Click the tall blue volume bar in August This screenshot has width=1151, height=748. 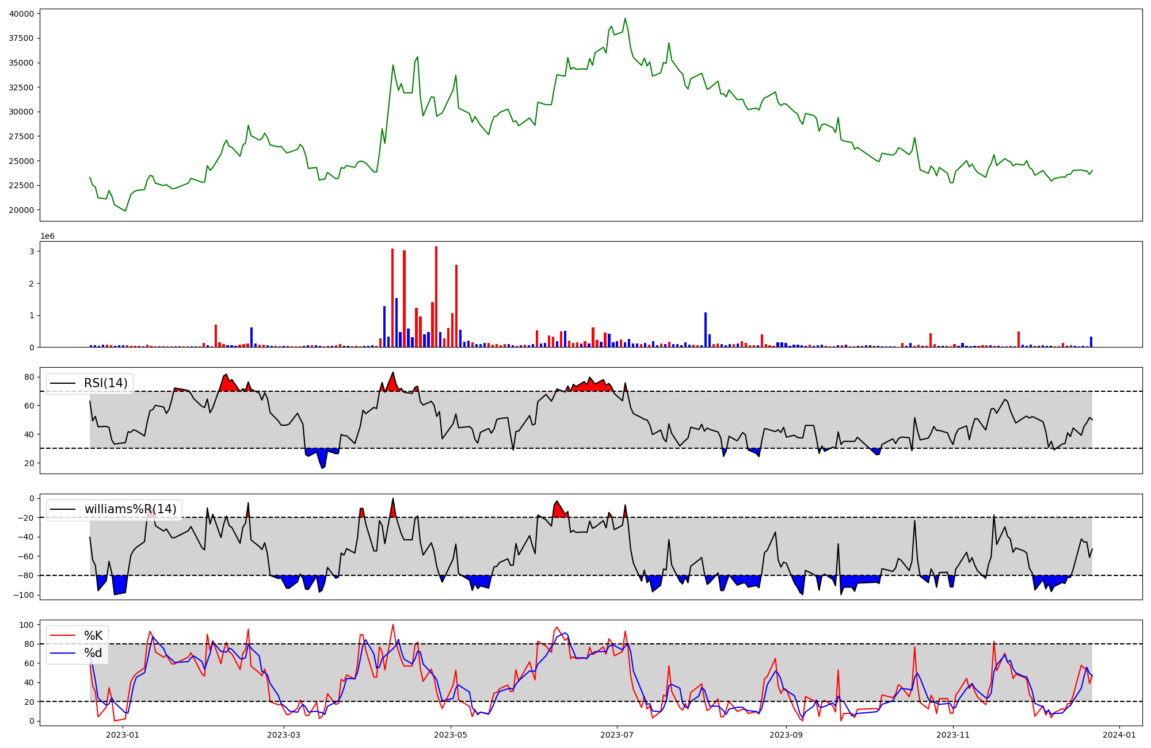point(706,330)
